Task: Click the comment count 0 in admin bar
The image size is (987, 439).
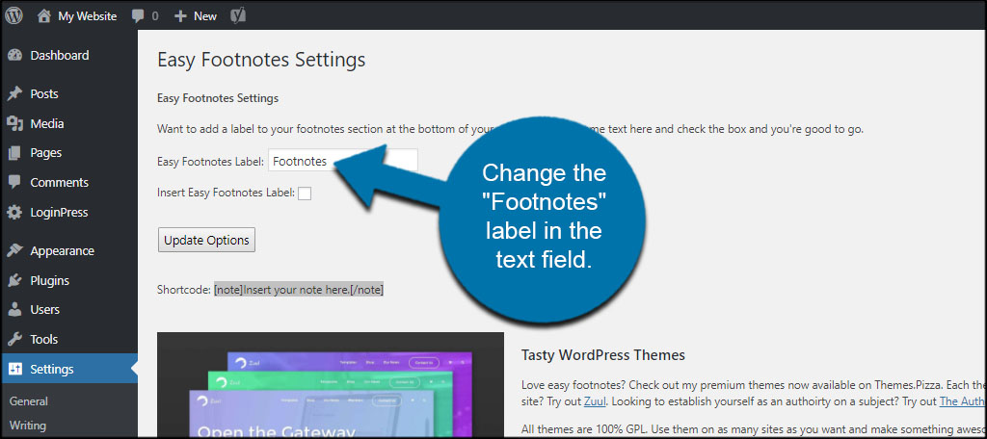Action: 155,16
